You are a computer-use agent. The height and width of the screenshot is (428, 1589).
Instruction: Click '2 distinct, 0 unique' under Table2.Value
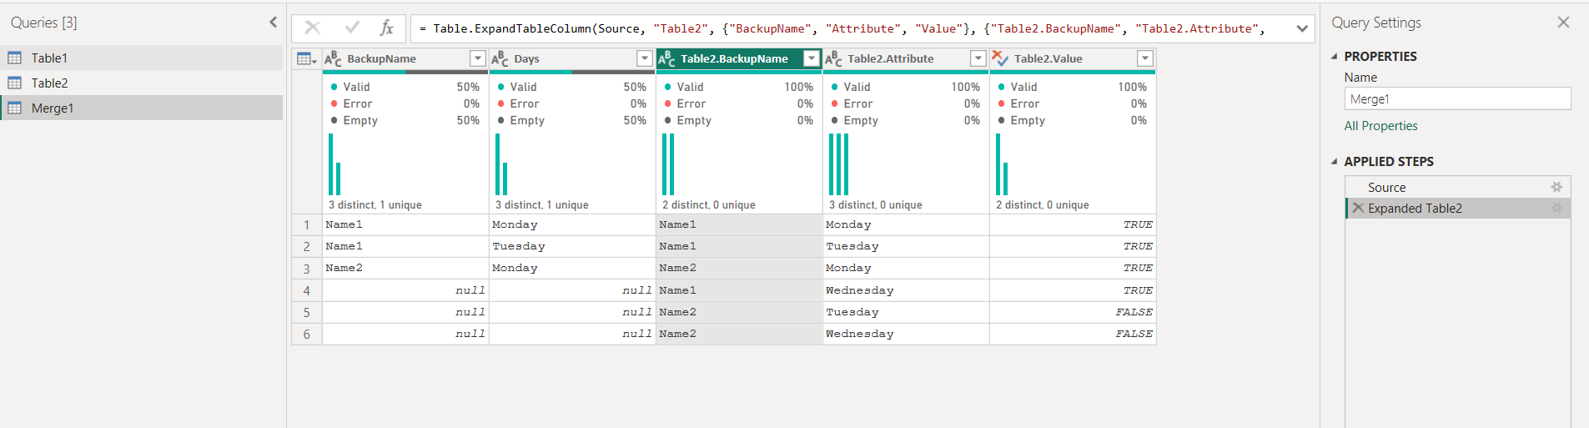1042,205
